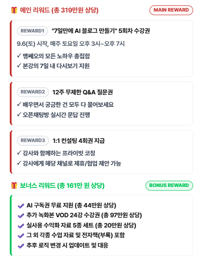Click the BONUS REWARD green badge

169,186
